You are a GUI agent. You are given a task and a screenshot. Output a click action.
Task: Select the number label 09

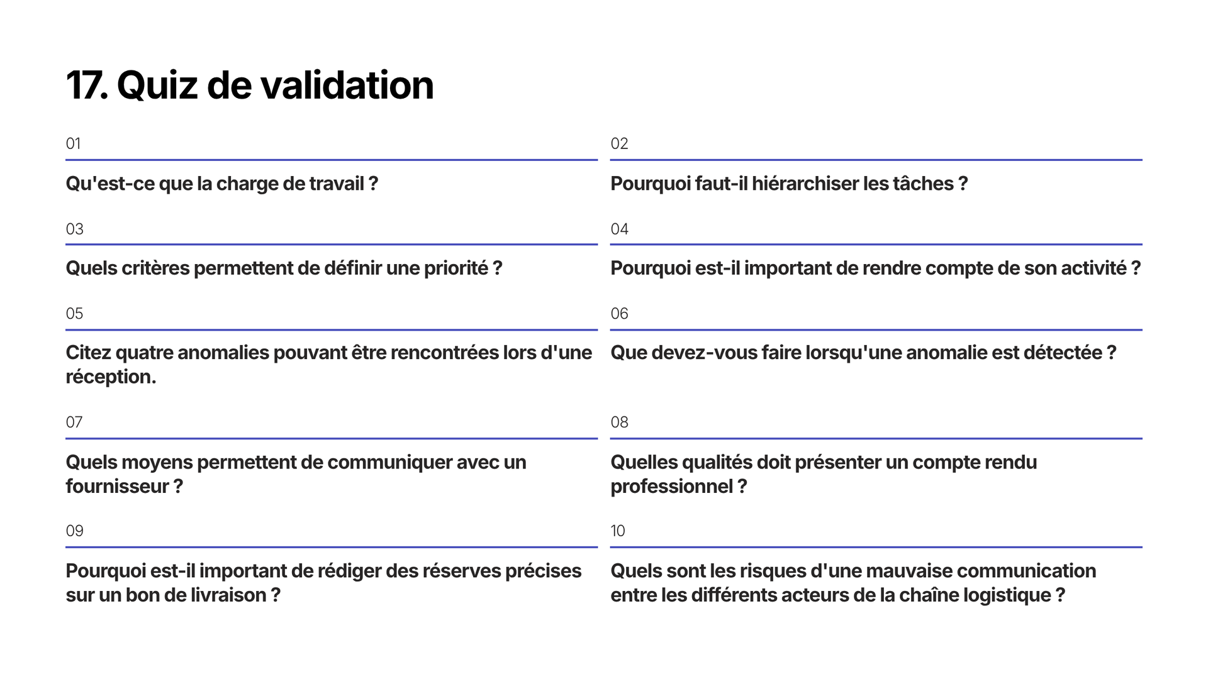[x=74, y=531]
